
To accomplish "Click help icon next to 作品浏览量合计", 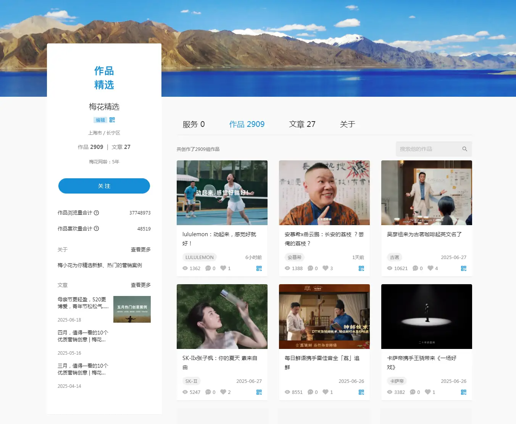I will [97, 213].
